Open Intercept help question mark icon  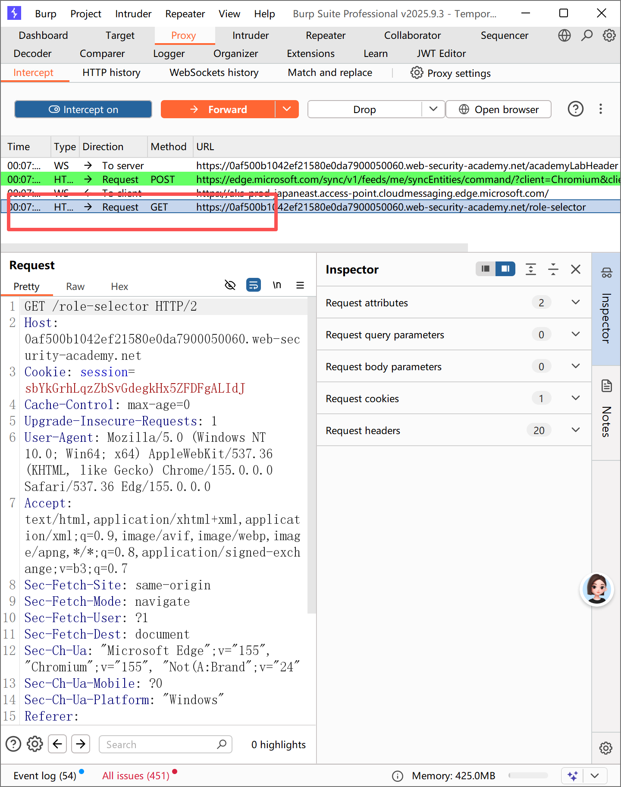(x=575, y=109)
